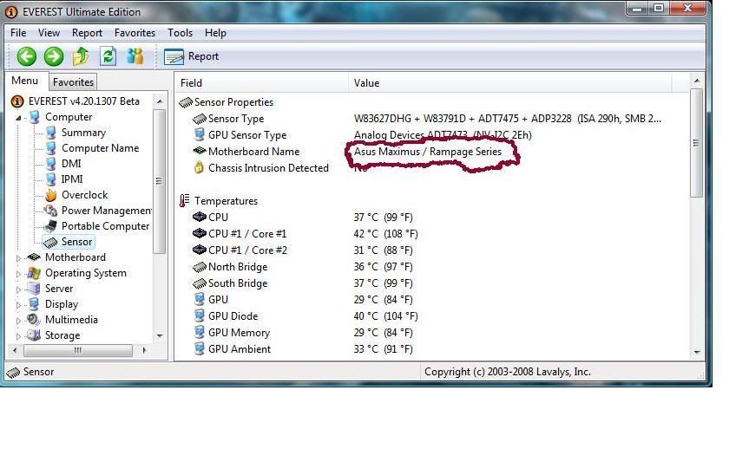Switch to the Favorites tab in the side panel
Viewport: 729px width, 455px height.
(x=73, y=82)
